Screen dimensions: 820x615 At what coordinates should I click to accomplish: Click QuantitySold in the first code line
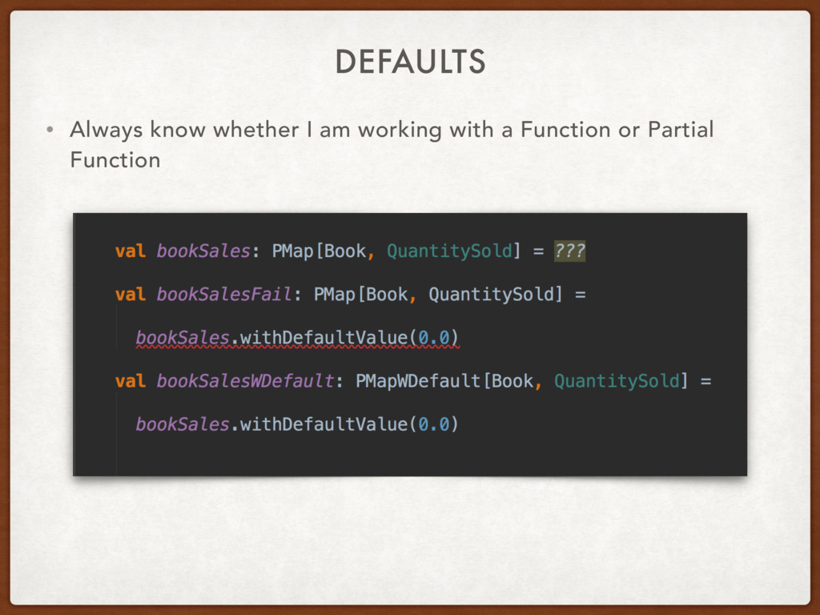pyautogui.click(x=450, y=251)
